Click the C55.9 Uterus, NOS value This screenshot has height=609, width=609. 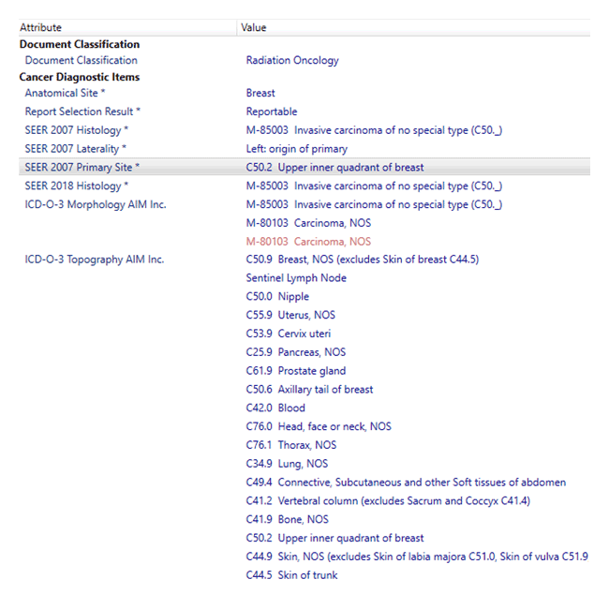[x=290, y=315]
